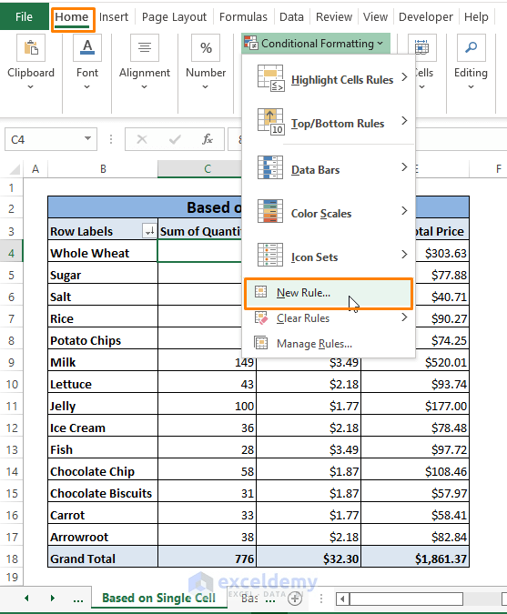
Task: Select the Grand Total label cell
Action: (103, 558)
